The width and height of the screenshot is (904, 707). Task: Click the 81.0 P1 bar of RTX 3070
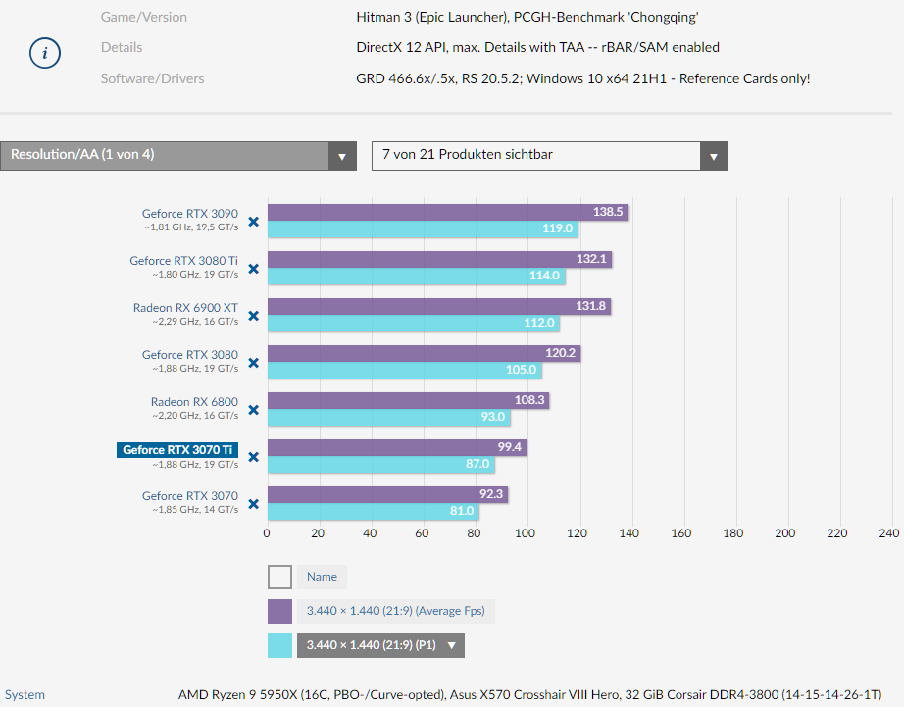(x=374, y=512)
